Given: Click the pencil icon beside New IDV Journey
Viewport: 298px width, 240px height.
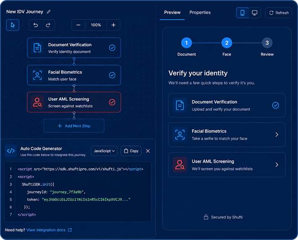Looking at the screenshot, I should coord(49,12).
